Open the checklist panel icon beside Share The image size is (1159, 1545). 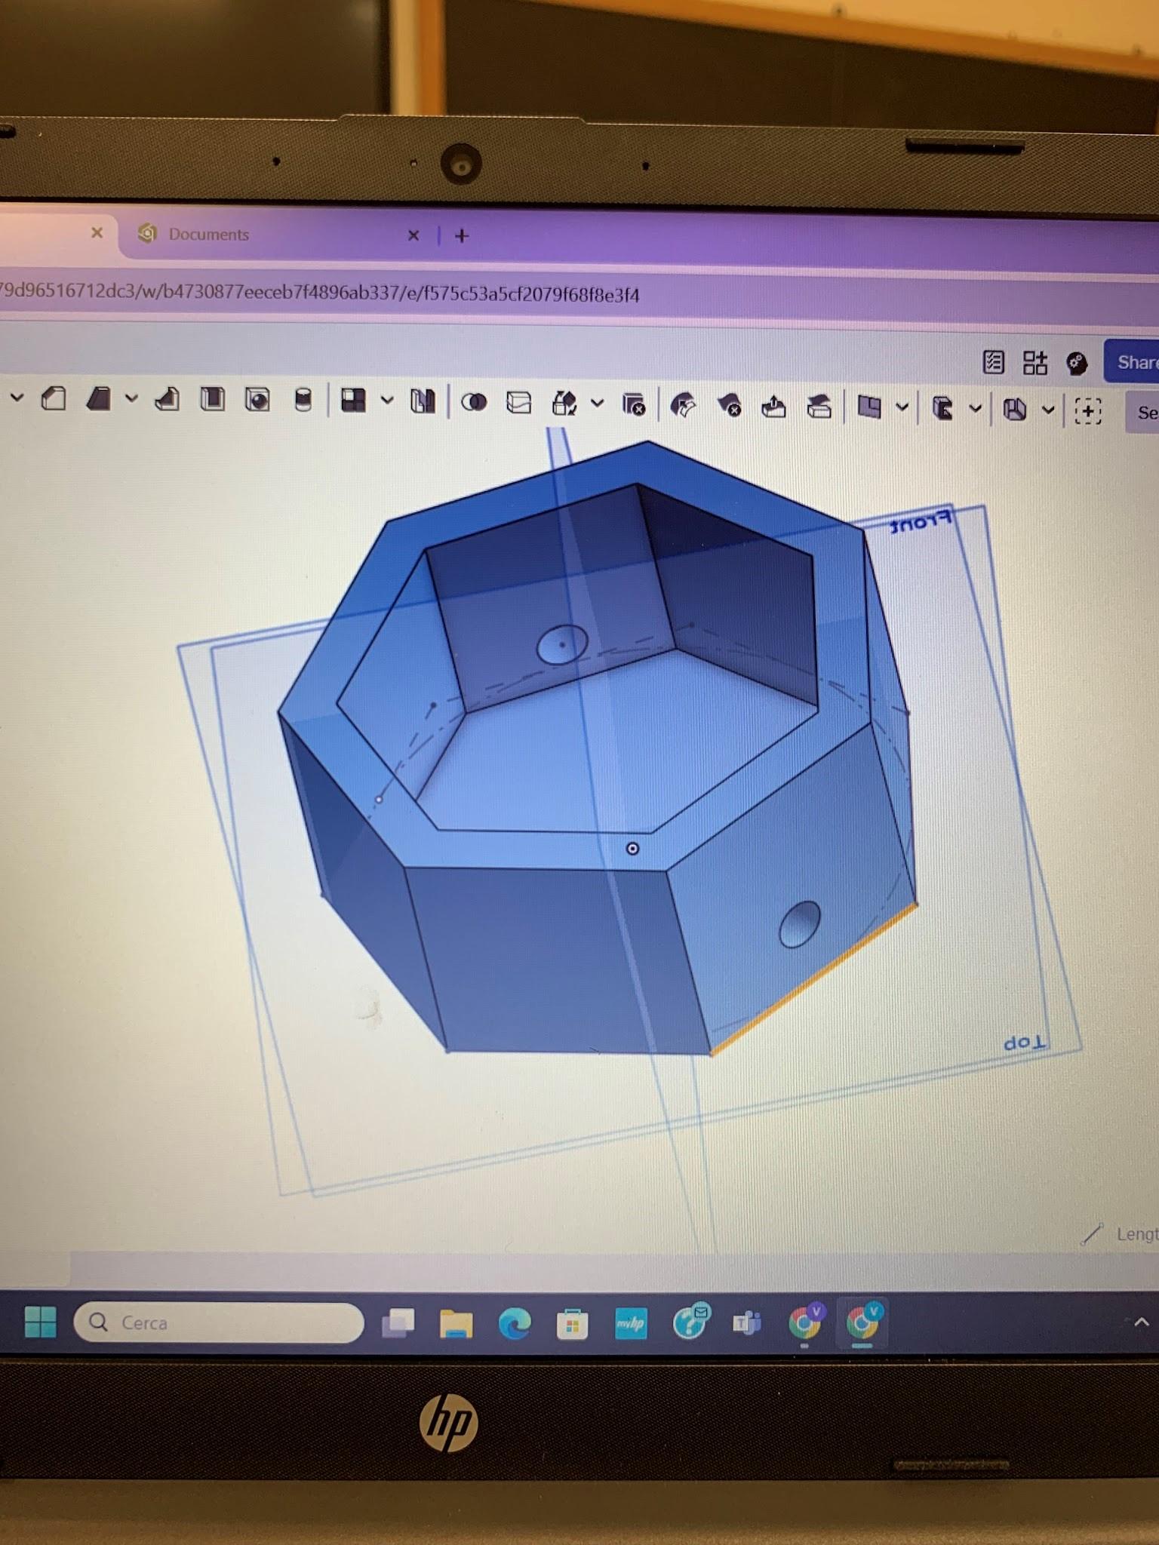(x=994, y=363)
